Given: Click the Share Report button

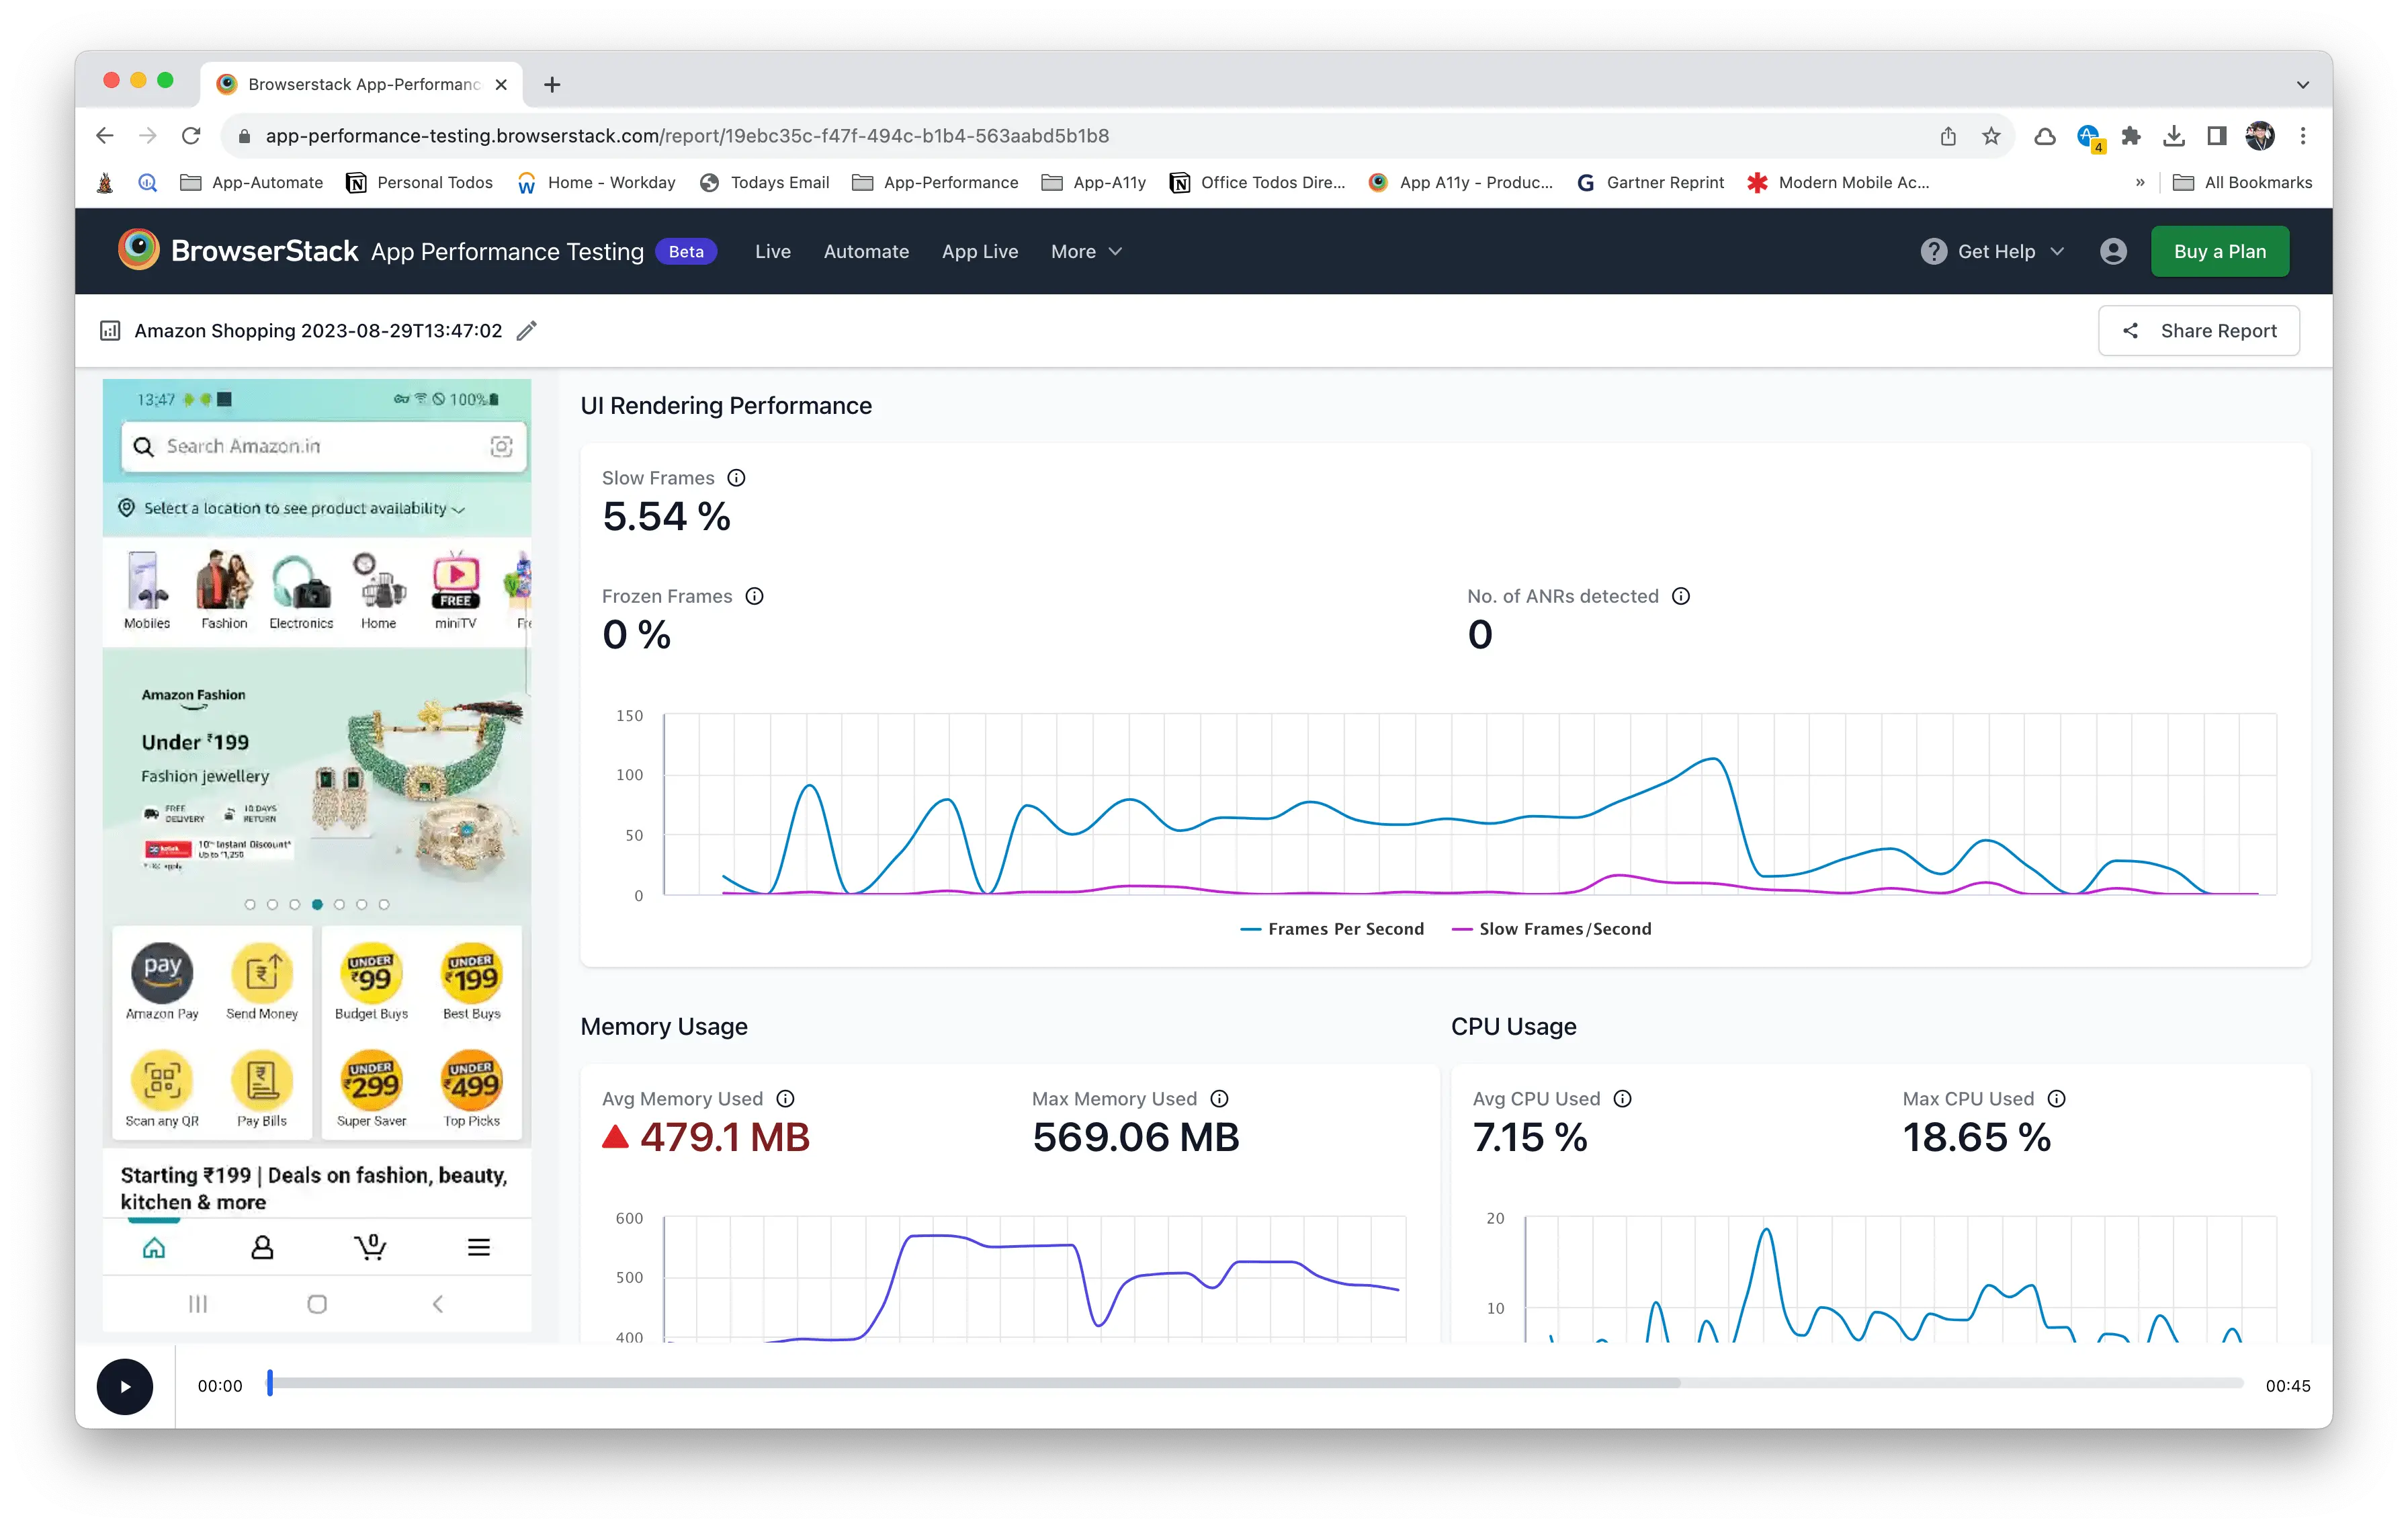Looking at the screenshot, I should pos(2198,331).
